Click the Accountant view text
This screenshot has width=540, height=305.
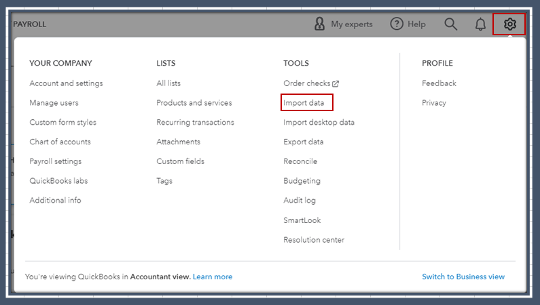160,277
